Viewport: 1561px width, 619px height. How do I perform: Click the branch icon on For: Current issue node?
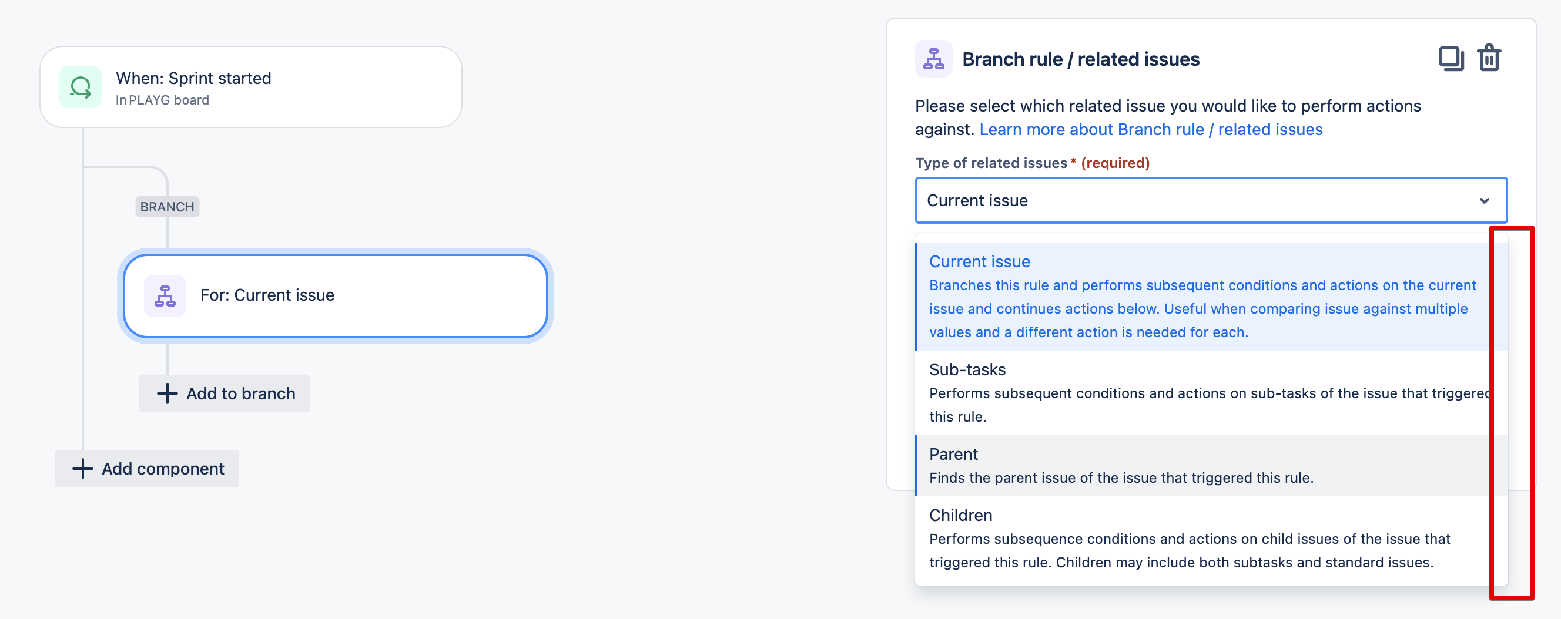(164, 295)
